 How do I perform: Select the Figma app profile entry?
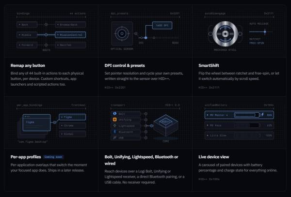click(x=72, y=117)
